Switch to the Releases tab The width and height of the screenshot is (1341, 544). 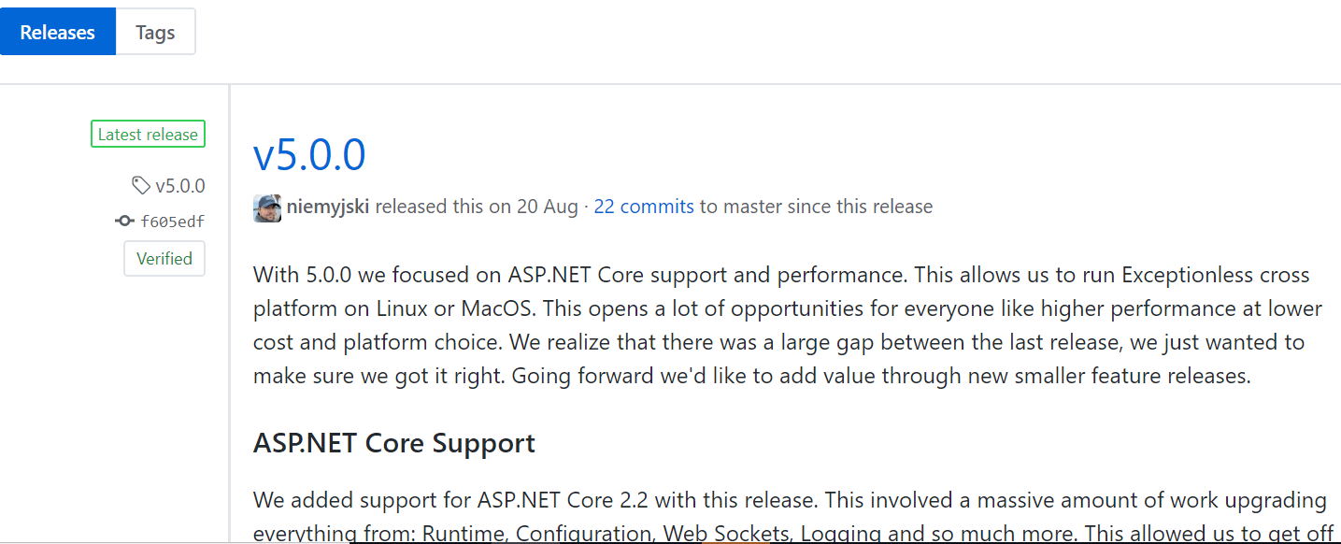(x=58, y=32)
